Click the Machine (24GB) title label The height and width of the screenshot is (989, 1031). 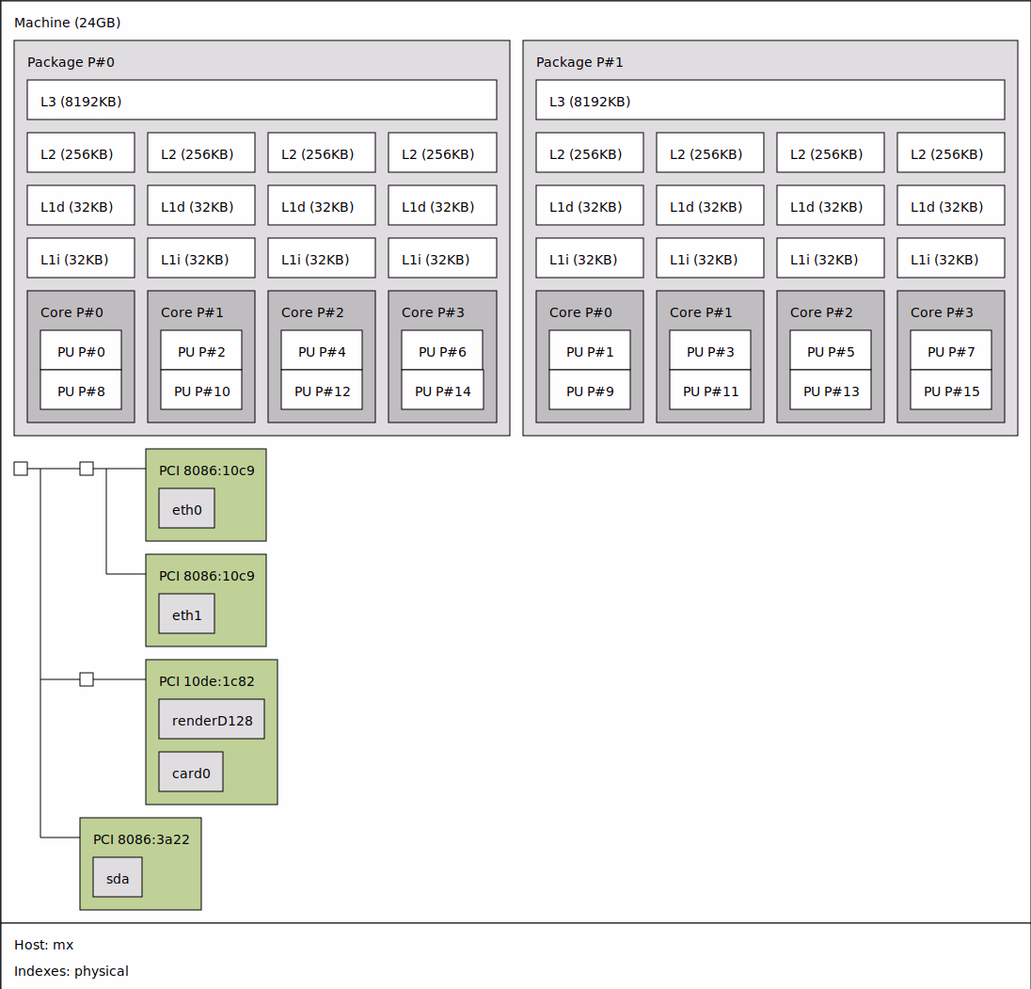point(67,23)
